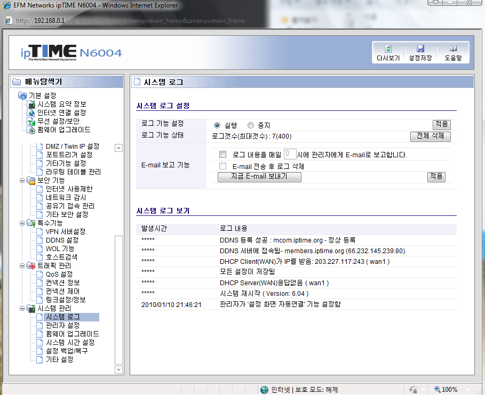Click the 시스템 요약 정보 icon
Screen dimensions: 485x395
pos(31,104)
